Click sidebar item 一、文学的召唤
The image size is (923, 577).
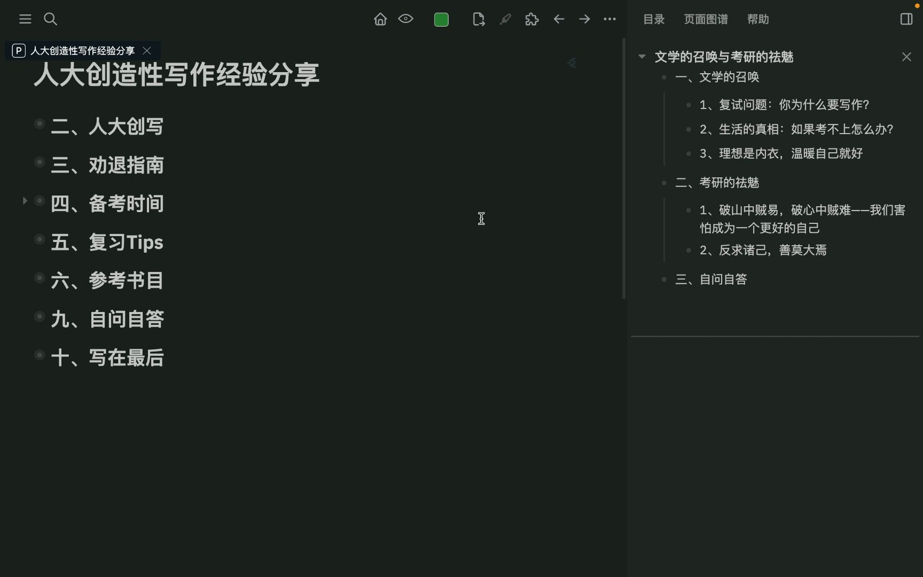point(717,77)
